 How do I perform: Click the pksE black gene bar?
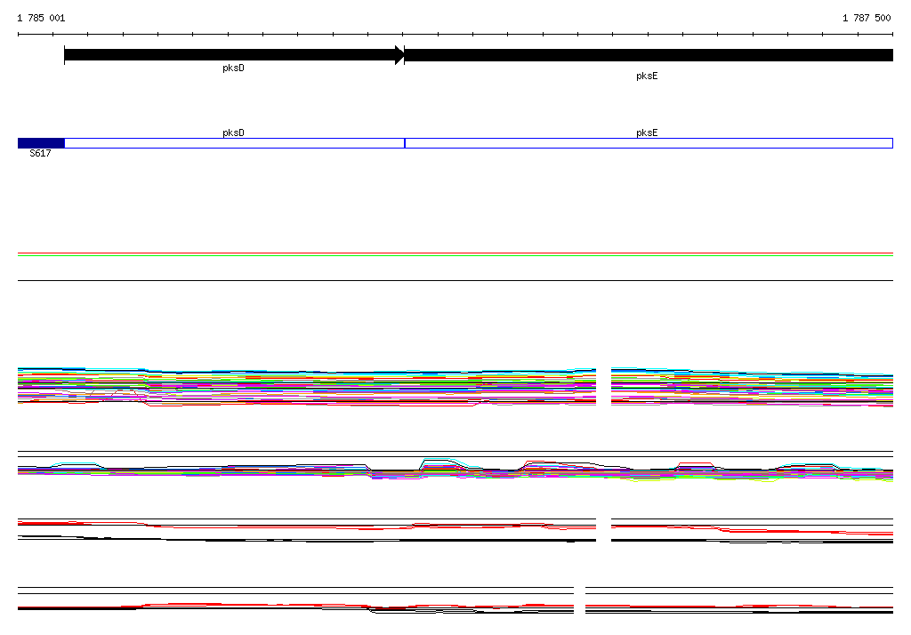[649, 55]
